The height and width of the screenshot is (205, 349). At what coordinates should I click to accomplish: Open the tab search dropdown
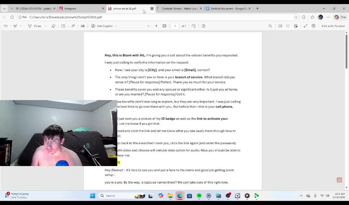4,9
